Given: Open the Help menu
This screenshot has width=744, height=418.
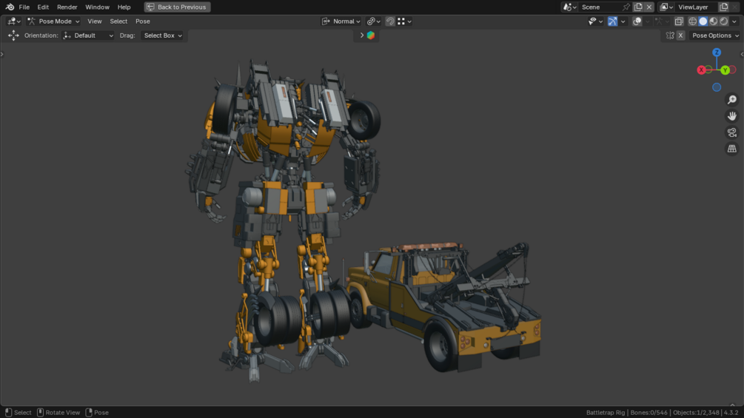Looking at the screenshot, I should point(124,7).
